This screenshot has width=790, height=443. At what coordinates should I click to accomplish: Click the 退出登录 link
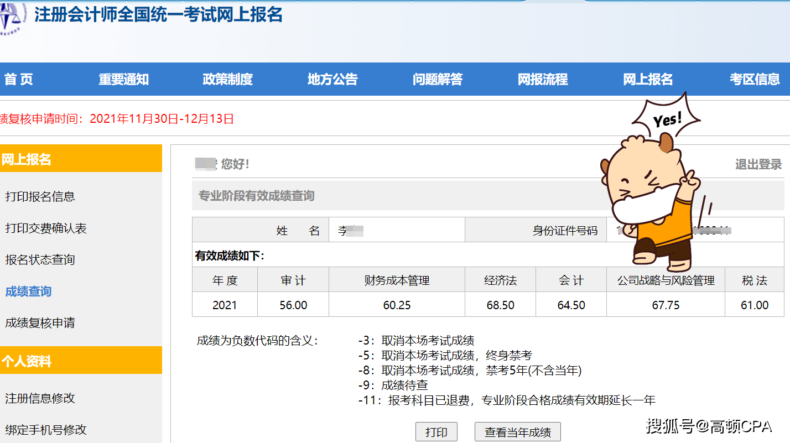758,164
